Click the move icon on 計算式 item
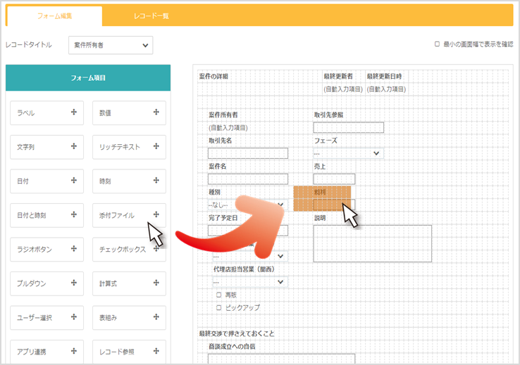The height and width of the screenshot is (365, 520). [x=156, y=283]
